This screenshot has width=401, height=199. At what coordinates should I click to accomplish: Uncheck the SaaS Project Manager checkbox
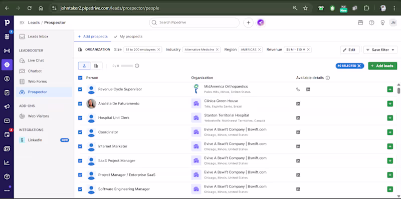80,160
